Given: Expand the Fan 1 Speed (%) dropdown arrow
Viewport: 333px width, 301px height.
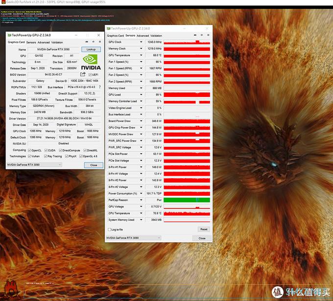Looking at the screenshot, I should [141, 62].
